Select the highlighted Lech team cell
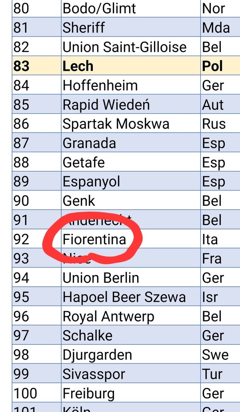The height and width of the screenshot is (412, 240). 78,66
